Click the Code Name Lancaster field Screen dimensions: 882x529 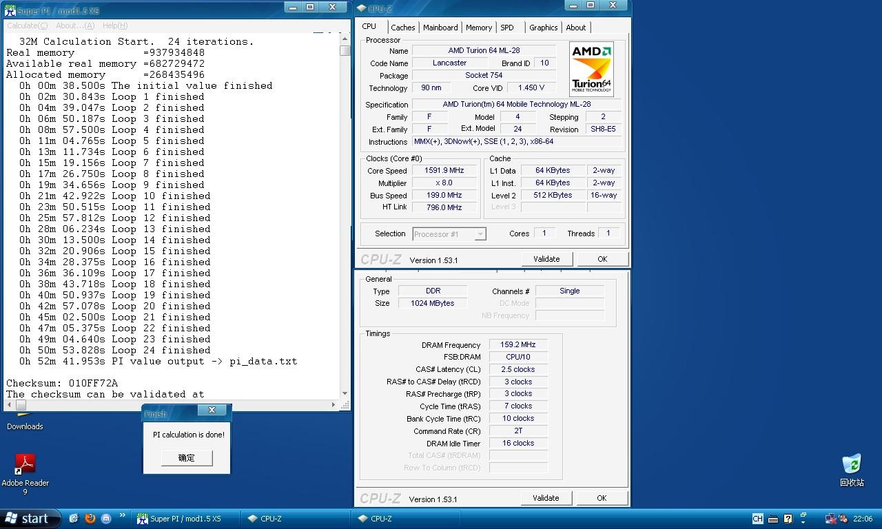click(x=449, y=63)
